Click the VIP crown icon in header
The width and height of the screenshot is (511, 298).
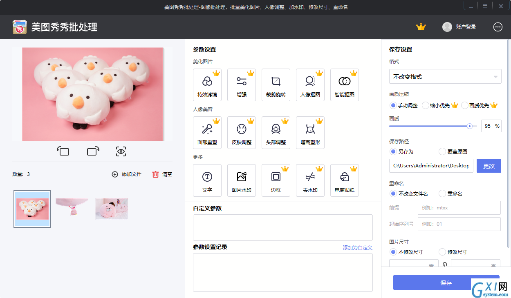click(421, 27)
